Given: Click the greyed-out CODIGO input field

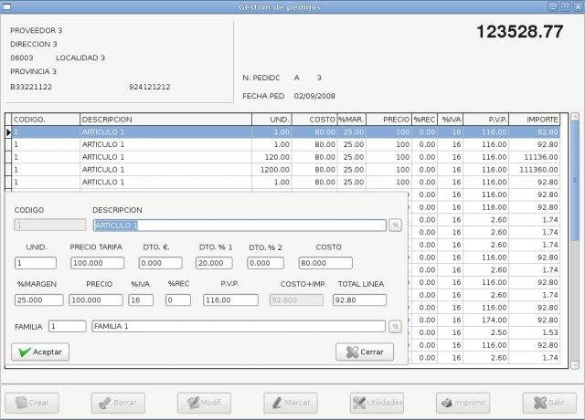Looking at the screenshot, I should pos(50,226).
